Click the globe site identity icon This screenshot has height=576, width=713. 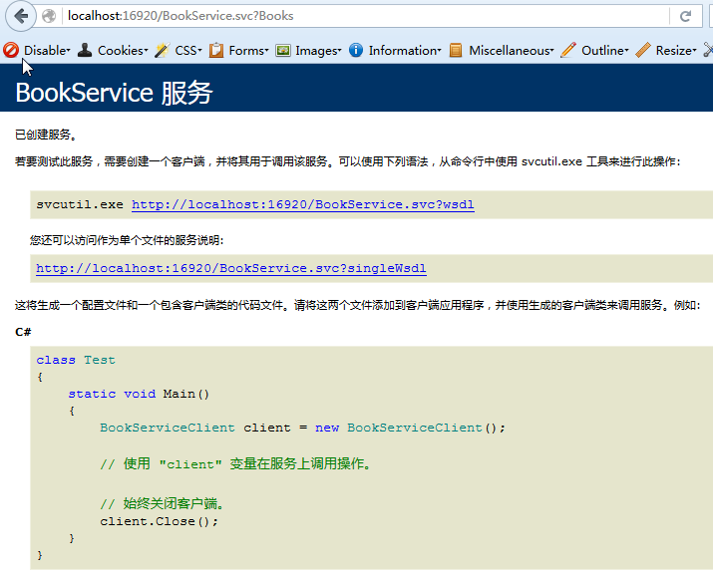coord(49,16)
